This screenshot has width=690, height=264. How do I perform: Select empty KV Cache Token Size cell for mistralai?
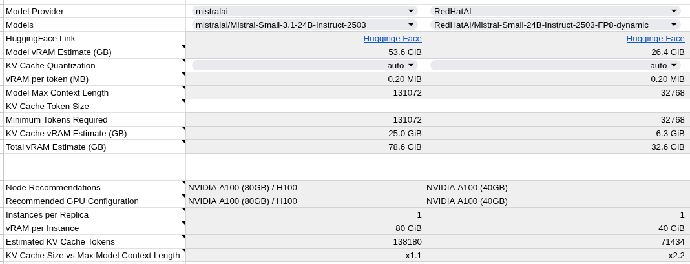tap(305, 106)
